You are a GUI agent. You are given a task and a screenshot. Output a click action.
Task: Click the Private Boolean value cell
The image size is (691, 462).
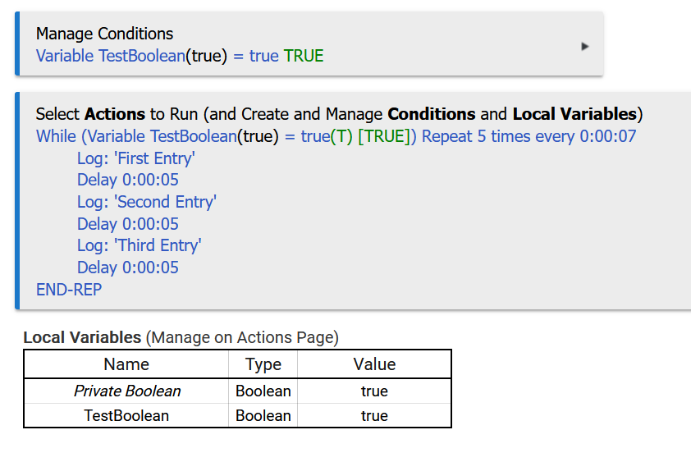(x=374, y=391)
